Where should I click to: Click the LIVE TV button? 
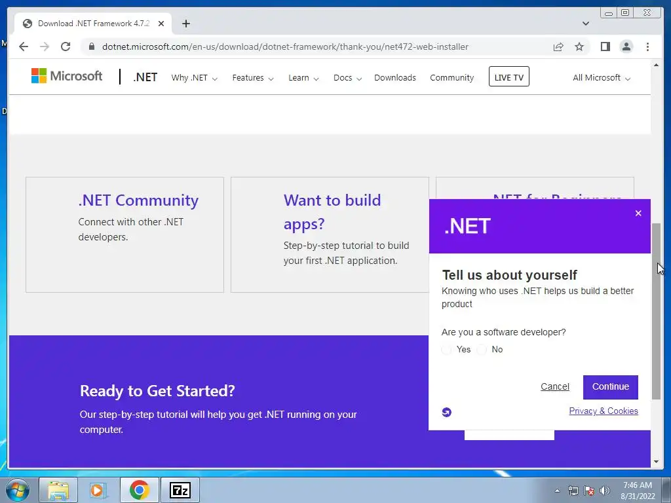click(508, 77)
